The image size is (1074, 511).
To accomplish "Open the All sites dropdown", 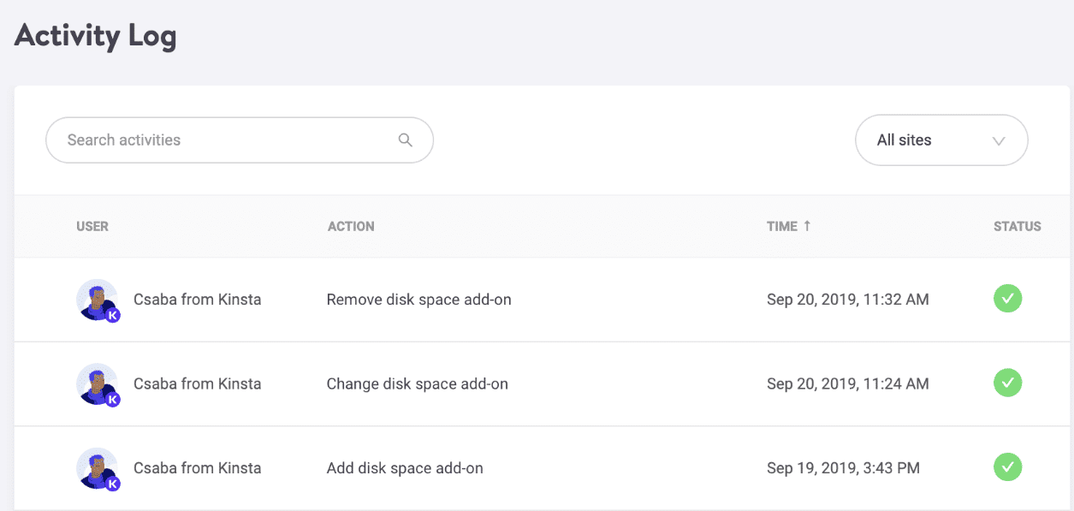I will 941,140.
